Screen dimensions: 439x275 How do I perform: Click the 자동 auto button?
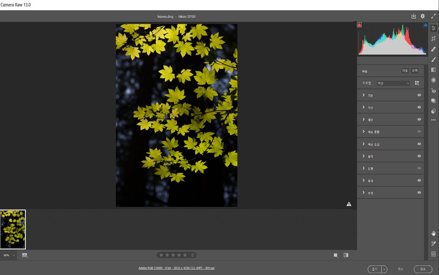[405, 71]
